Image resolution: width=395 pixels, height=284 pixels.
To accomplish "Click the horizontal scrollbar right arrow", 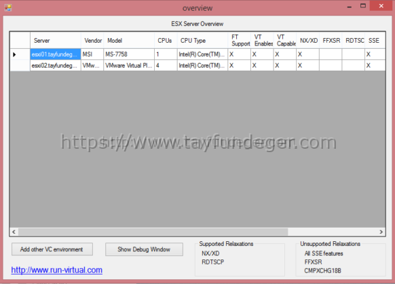I will (x=381, y=232).
